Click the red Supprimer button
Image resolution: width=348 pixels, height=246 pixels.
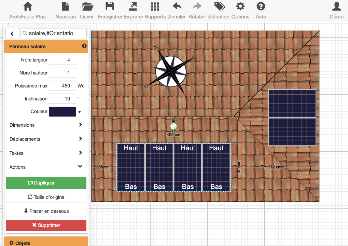tap(46, 225)
